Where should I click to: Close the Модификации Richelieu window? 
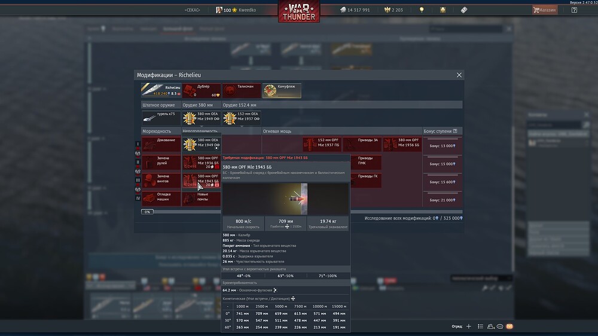pos(459,75)
